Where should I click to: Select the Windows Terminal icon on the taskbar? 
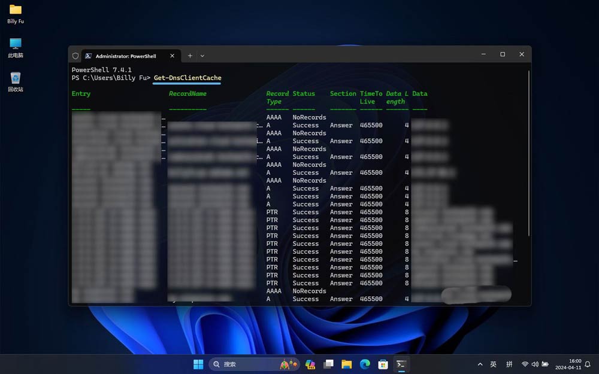click(x=401, y=364)
